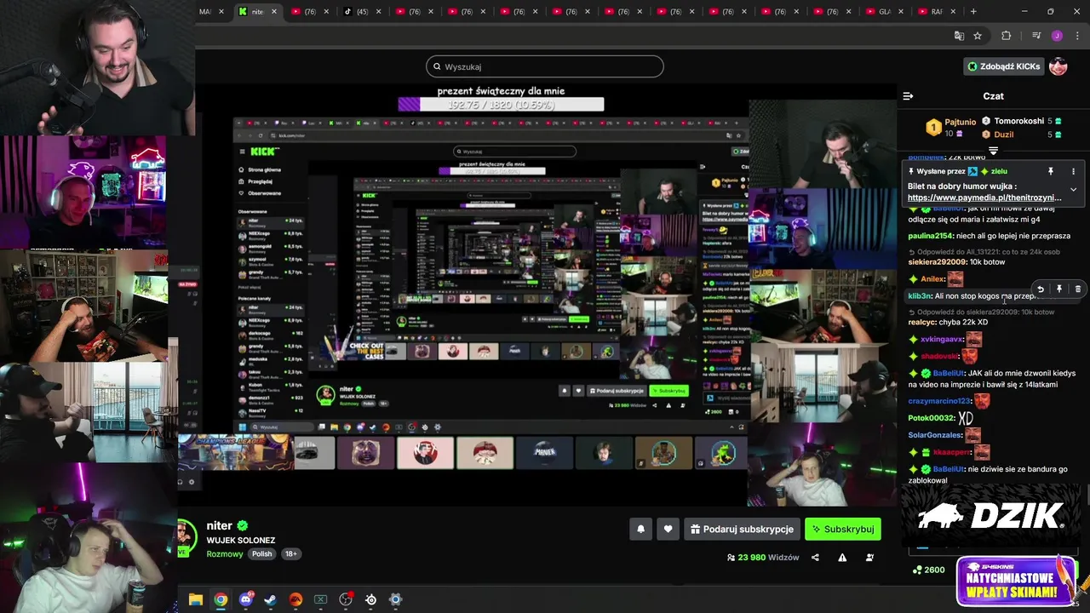The image size is (1090, 613).
Task: Click the Polish language tag
Action: pos(261,553)
